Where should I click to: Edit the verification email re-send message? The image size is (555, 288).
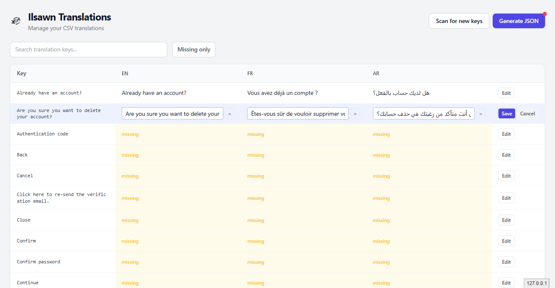pos(506,198)
